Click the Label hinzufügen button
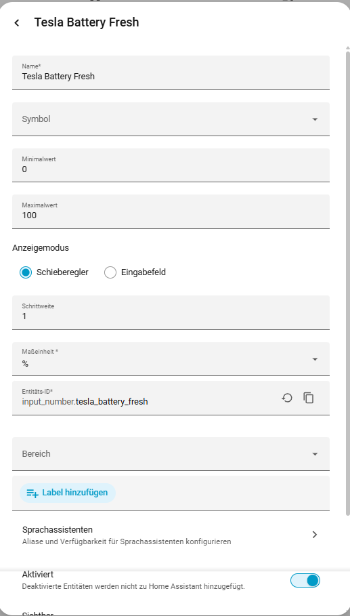 [68, 493]
